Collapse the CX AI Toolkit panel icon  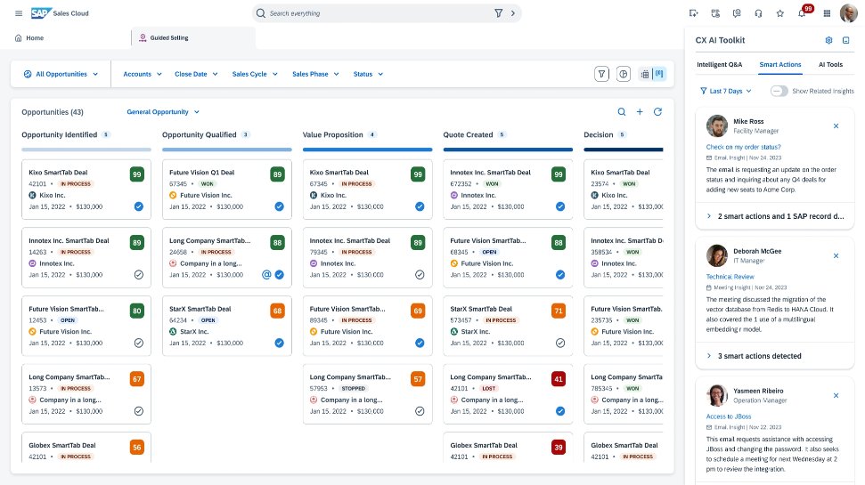click(845, 40)
